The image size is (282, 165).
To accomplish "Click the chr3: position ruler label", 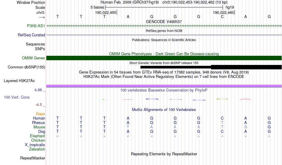I will tap(41, 12).
